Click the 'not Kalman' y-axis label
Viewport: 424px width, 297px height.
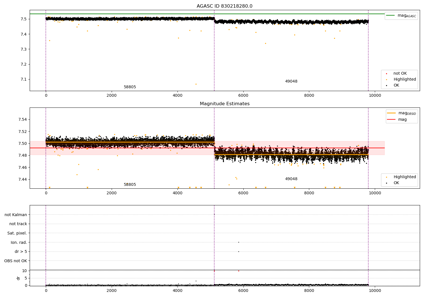[16, 215]
